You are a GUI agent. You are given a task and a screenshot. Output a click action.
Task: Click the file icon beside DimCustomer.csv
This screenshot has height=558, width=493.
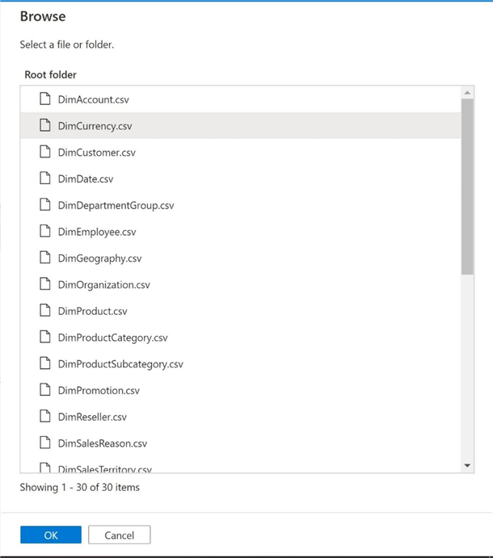45,152
